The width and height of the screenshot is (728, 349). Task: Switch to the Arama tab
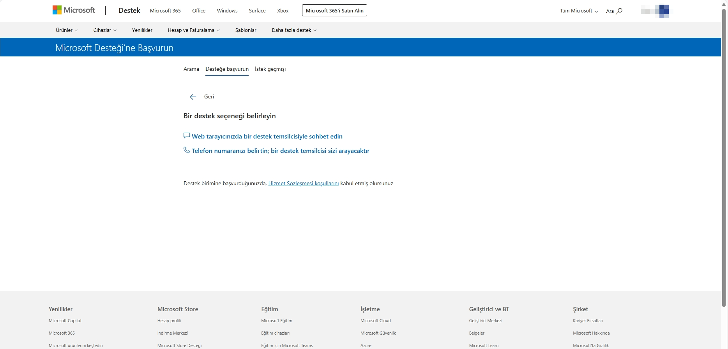point(191,69)
